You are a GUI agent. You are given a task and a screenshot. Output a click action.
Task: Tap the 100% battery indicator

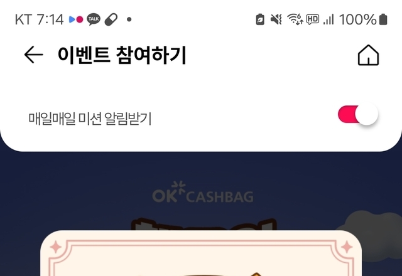pos(363,19)
